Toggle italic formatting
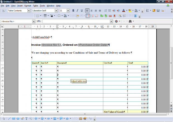Screen dimensions: 173x122 (x=78, y=11)
